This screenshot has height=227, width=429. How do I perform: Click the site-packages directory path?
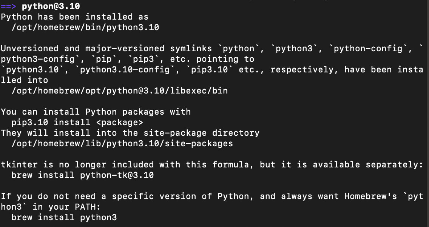coord(122,143)
